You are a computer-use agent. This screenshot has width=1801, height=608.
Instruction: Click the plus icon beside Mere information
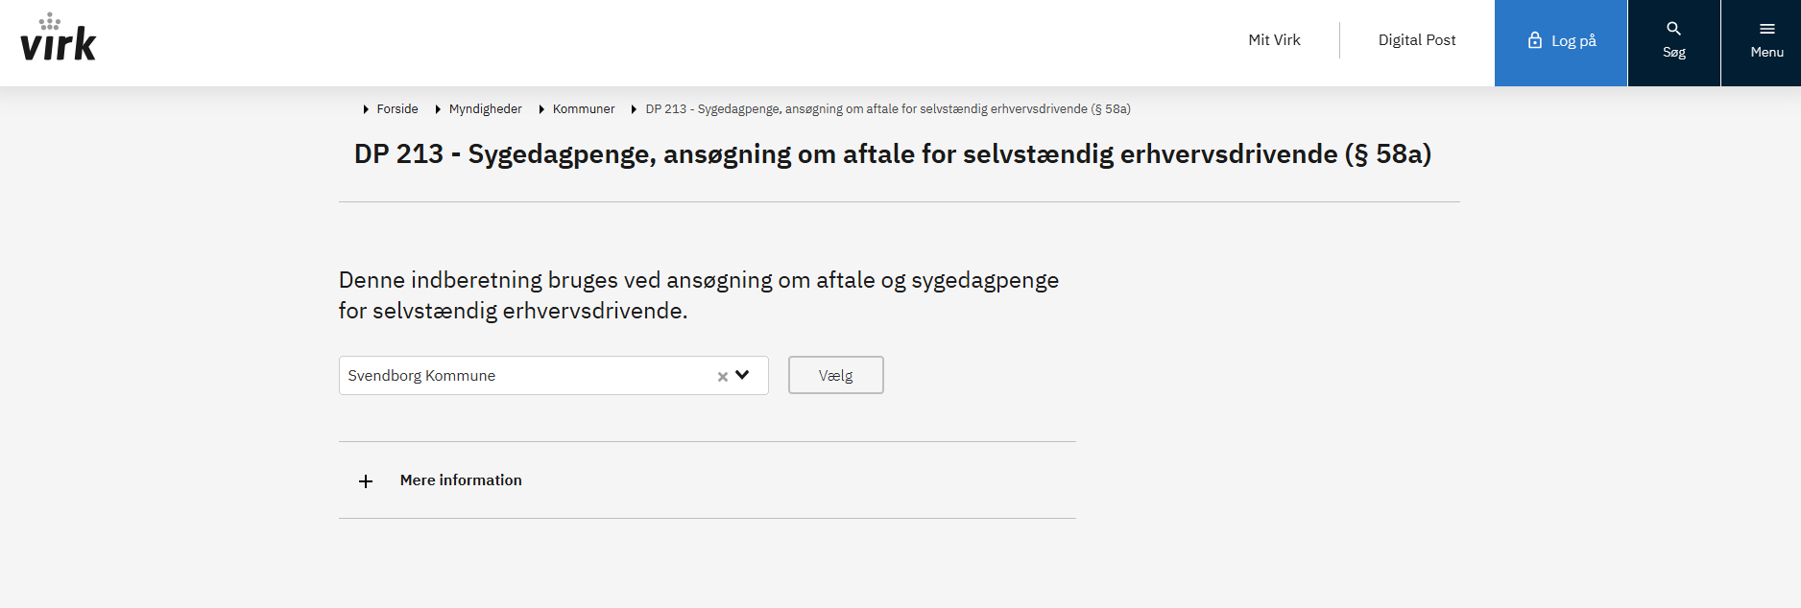(366, 481)
